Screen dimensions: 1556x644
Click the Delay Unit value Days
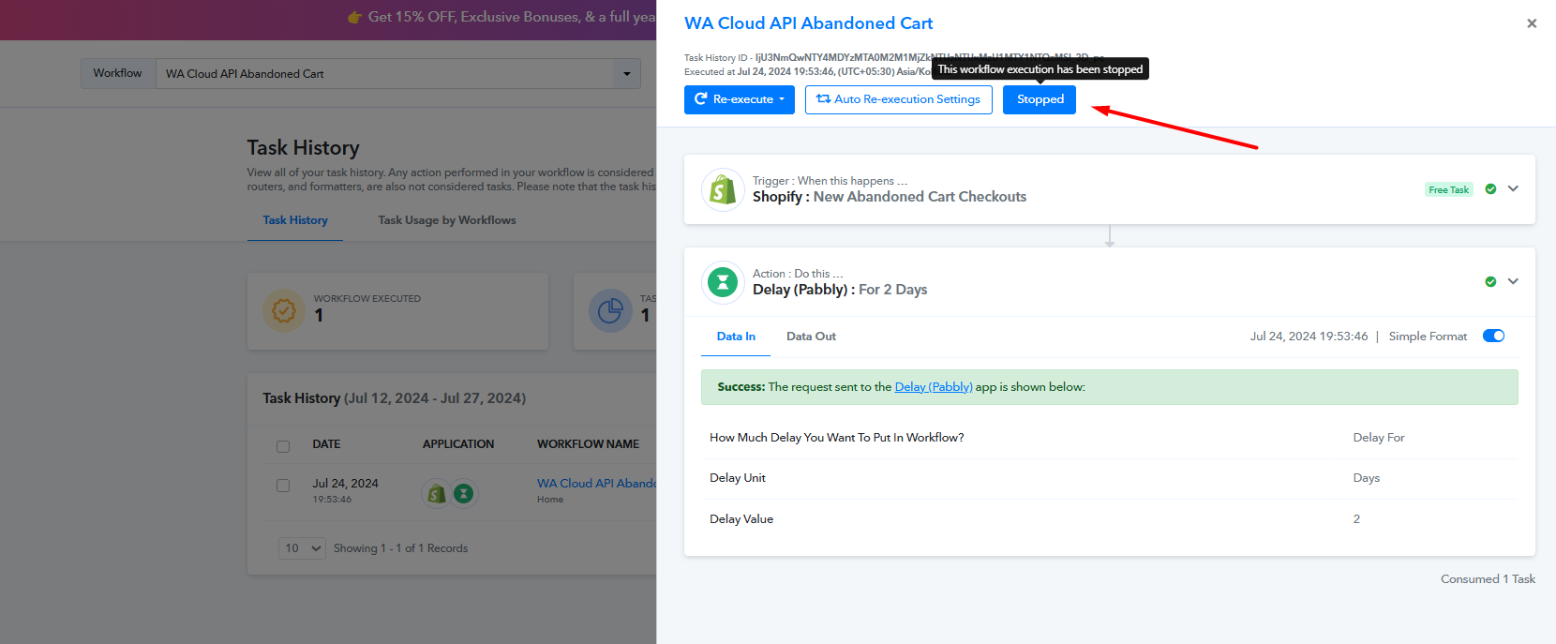point(1367,478)
